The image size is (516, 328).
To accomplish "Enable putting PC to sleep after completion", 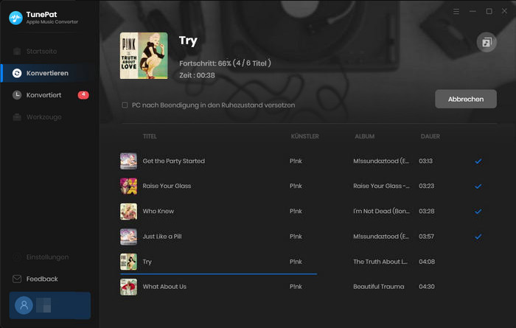I will [125, 105].
